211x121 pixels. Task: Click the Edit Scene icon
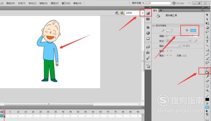[117, 13]
